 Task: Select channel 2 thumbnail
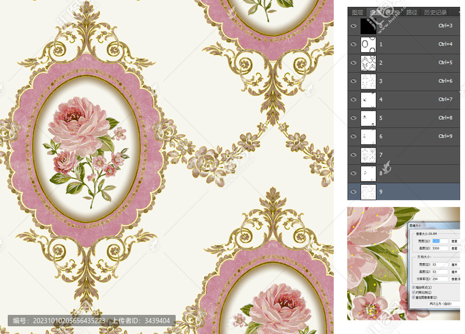click(x=368, y=63)
